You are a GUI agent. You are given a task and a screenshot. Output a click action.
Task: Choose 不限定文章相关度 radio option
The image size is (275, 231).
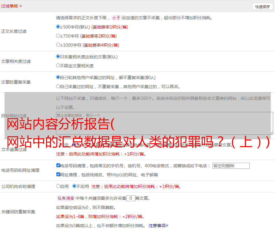58,66
